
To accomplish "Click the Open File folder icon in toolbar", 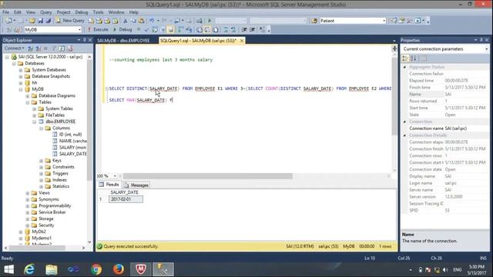I will coord(32,21).
